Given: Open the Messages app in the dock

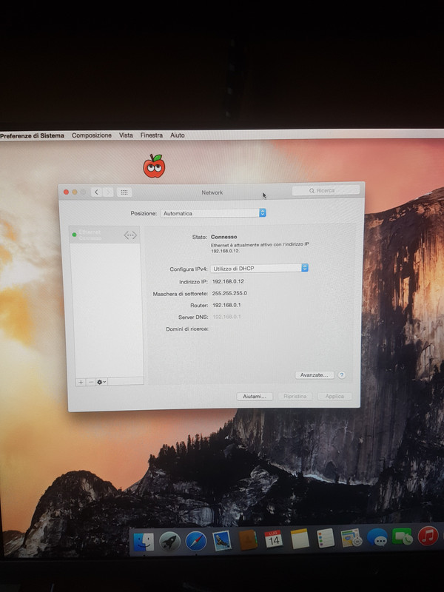Looking at the screenshot, I should (377, 537).
